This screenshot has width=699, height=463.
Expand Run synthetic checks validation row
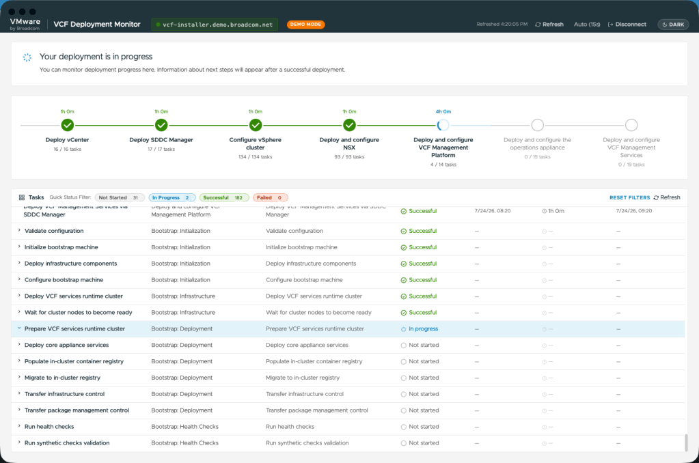click(x=19, y=442)
